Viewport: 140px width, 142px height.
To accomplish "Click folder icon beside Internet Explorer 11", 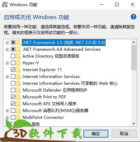I will pyautogui.click(x=18, y=70).
